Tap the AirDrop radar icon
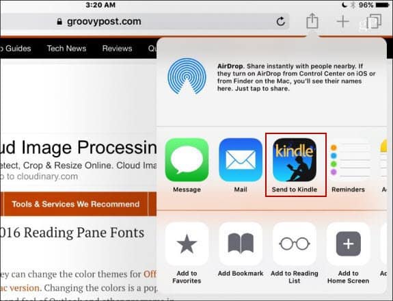 point(187,76)
